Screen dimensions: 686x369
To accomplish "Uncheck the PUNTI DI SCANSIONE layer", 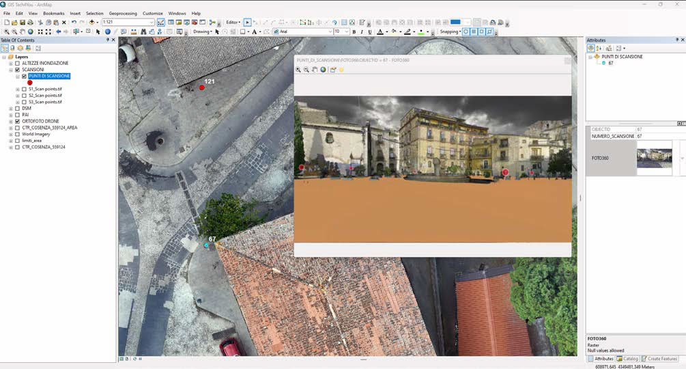I will [x=24, y=76].
